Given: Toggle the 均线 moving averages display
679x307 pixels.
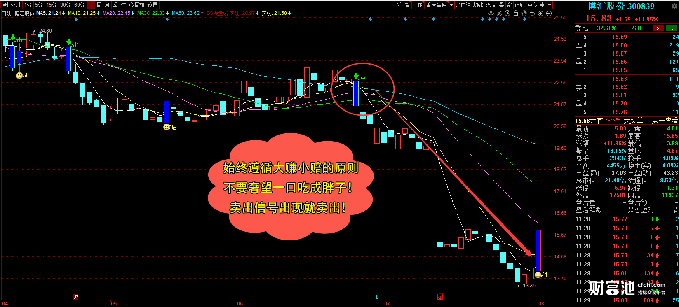Looking at the screenshot, I should (479, 5).
